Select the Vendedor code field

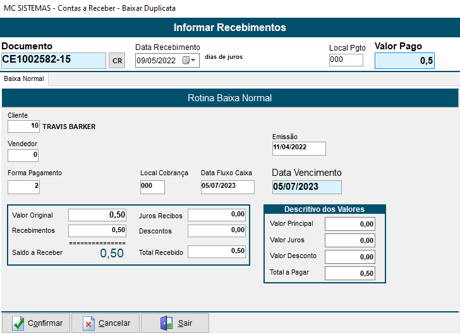23,155
